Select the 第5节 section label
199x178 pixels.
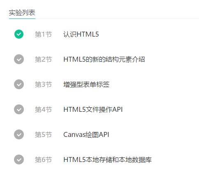pyautogui.click(x=43, y=134)
